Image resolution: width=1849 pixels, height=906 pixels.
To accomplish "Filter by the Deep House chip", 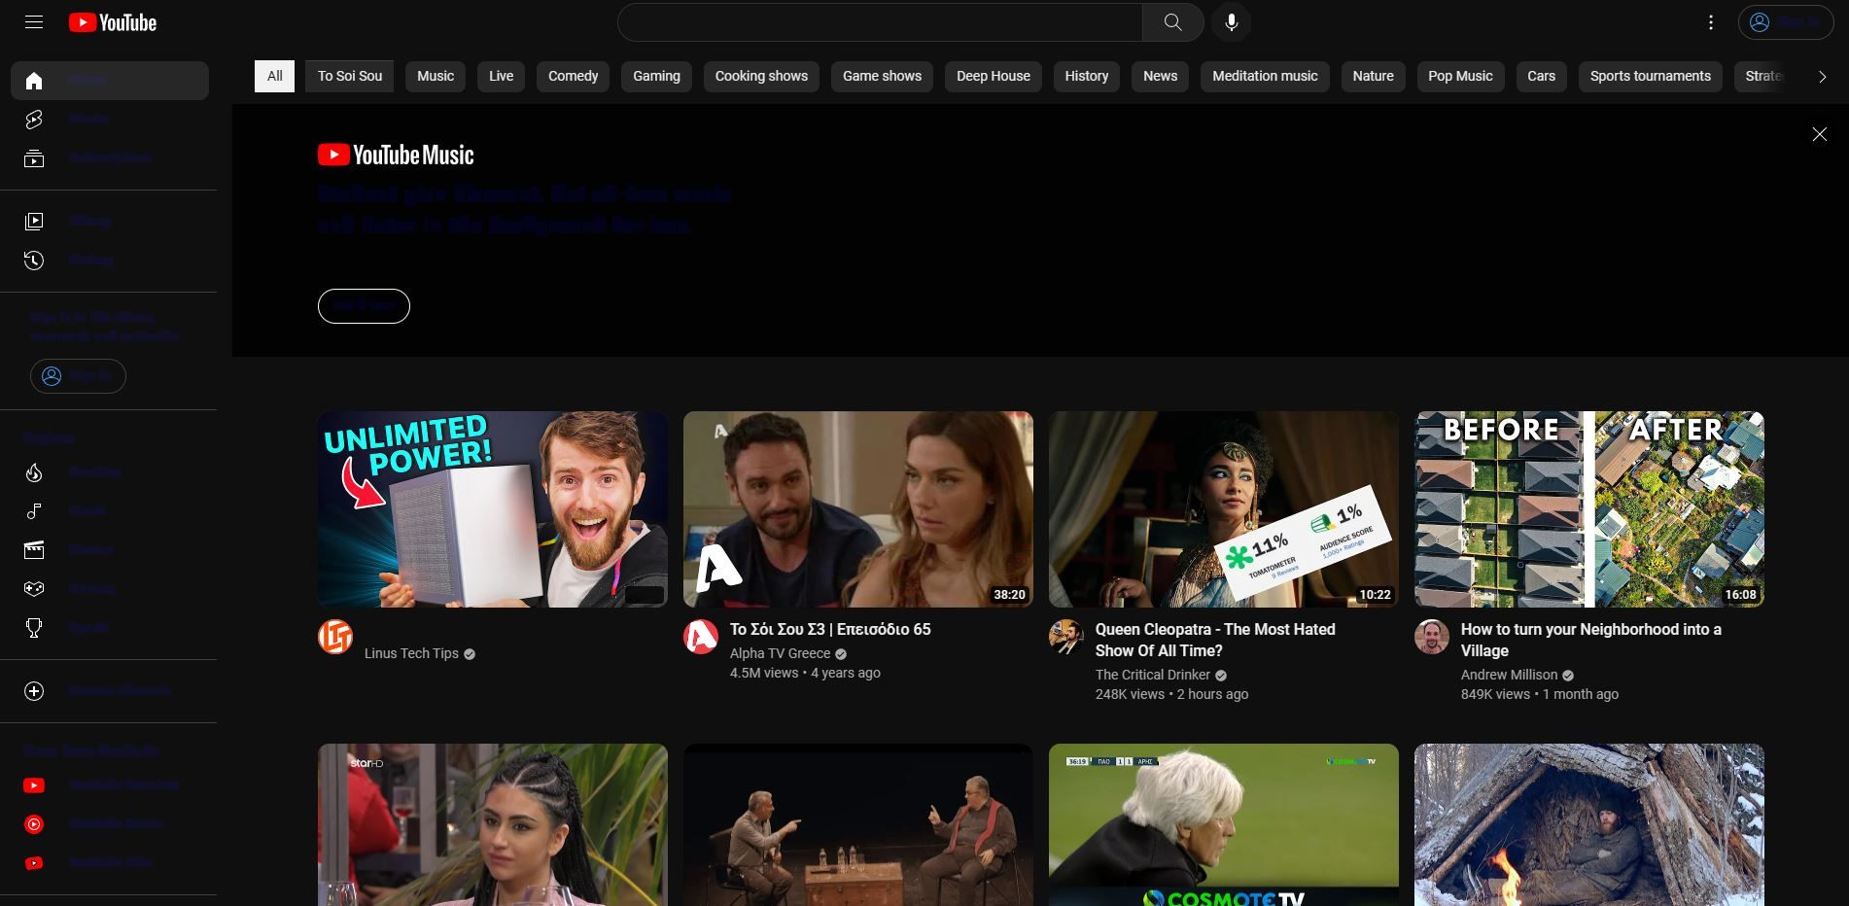I will [994, 77].
